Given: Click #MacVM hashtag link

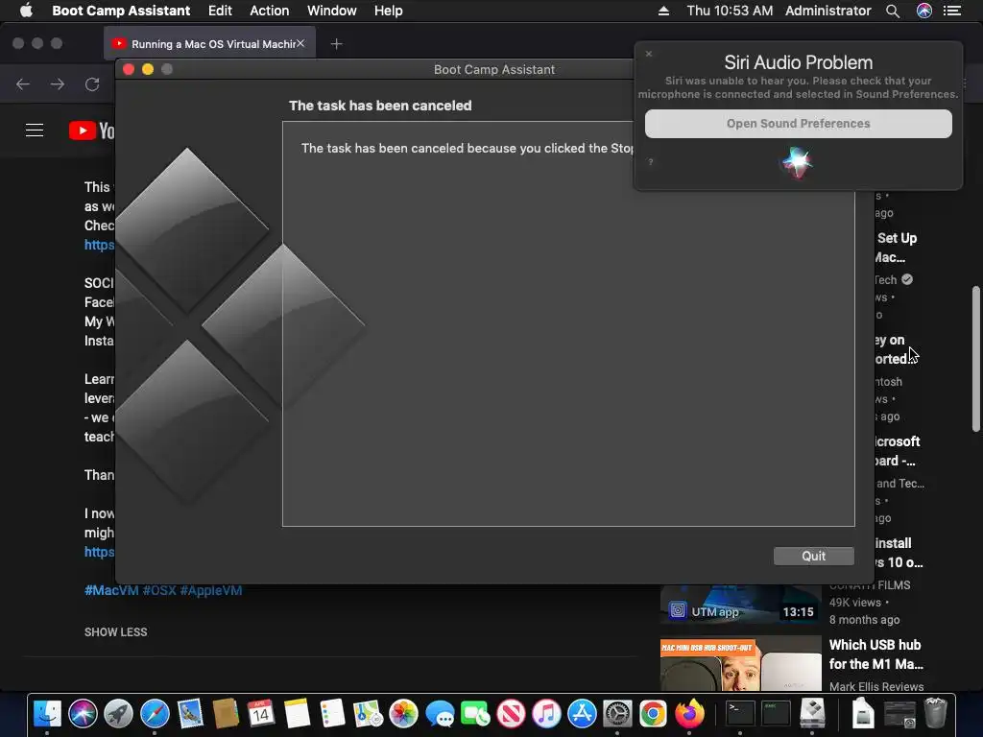Looking at the screenshot, I should click(111, 590).
